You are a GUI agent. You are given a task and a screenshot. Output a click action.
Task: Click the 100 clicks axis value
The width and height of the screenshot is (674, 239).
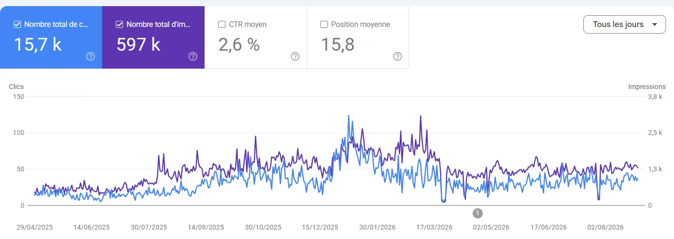pos(19,133)
